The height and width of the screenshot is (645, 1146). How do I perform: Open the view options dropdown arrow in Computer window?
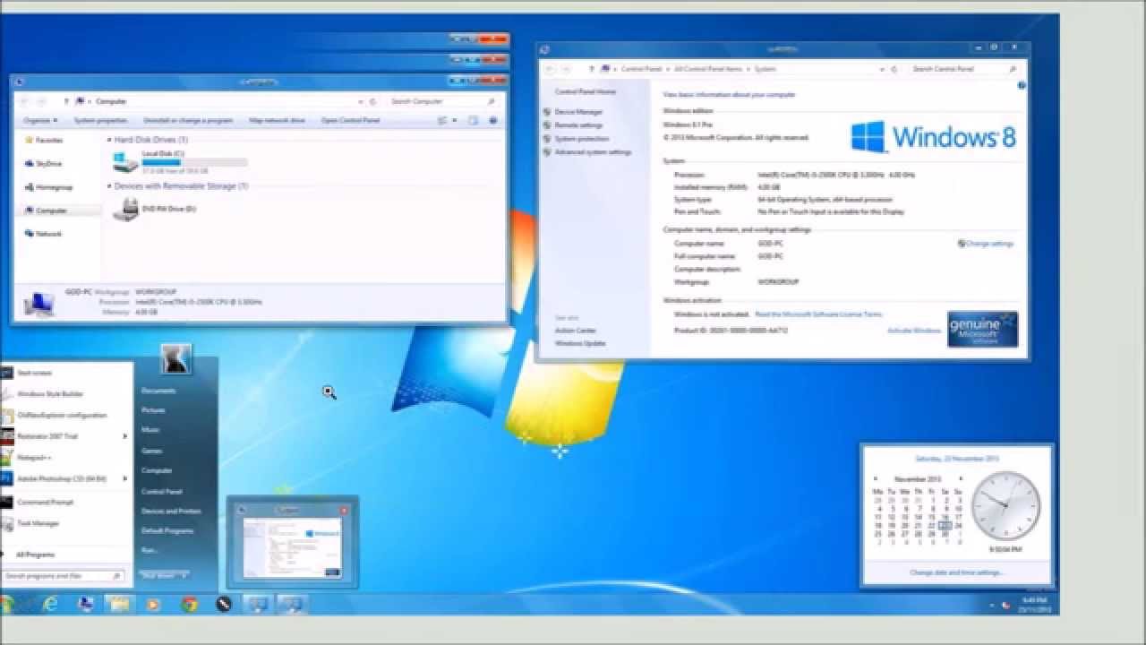(454, 120)
